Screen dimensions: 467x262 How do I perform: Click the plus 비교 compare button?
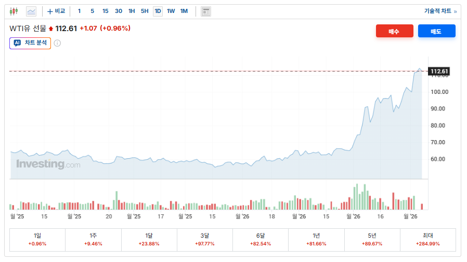[56, 11]
